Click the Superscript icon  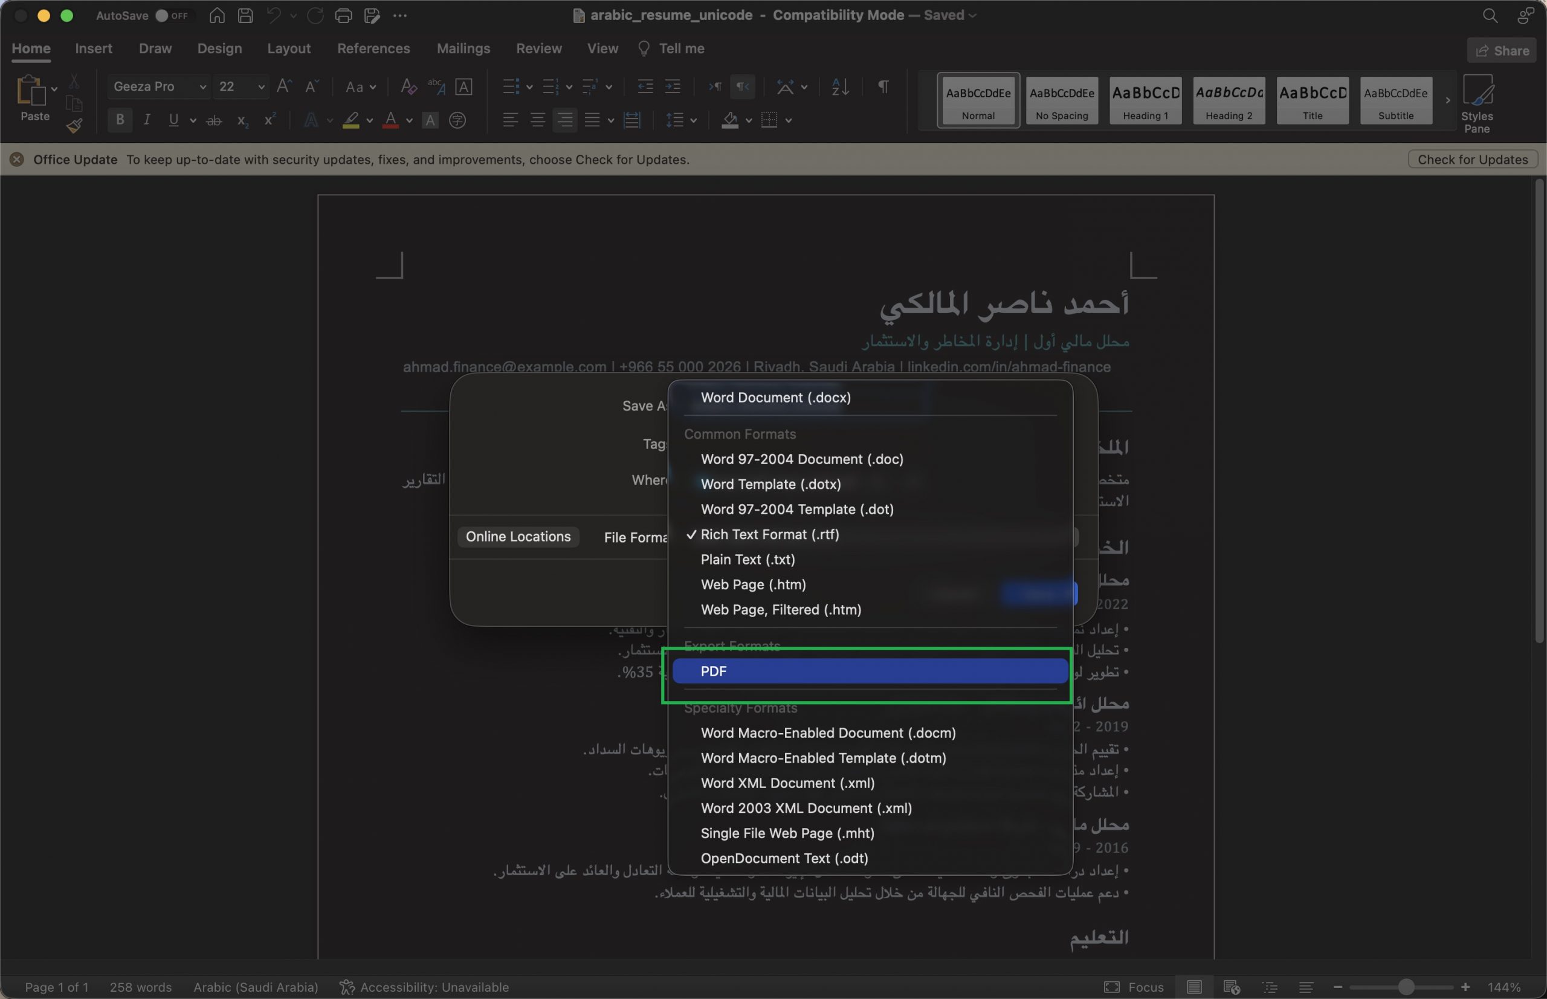click(270, 120)
